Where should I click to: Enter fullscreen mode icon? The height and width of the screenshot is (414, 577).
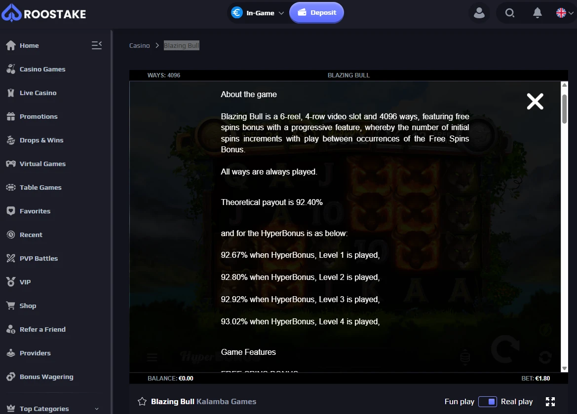pos(550,402)
